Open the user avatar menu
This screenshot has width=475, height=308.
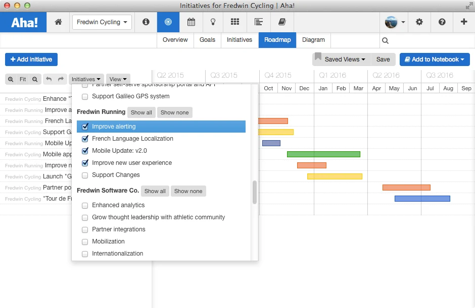tap(395, 22)
